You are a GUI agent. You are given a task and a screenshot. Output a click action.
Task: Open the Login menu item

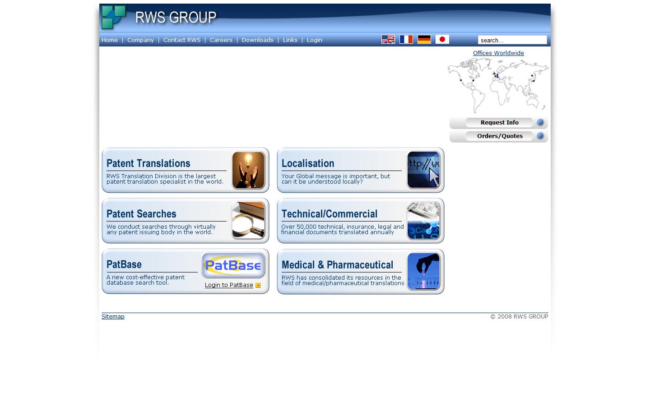315,40
